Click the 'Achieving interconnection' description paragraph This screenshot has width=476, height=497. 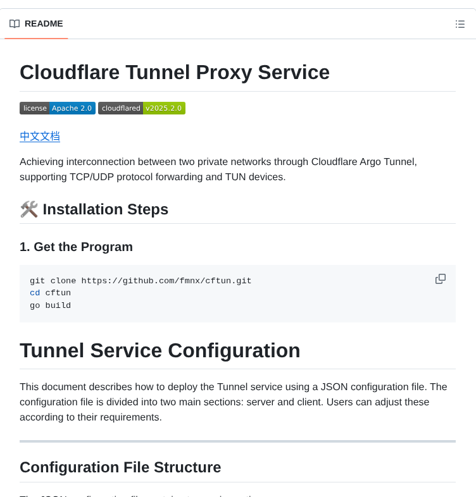218,169
